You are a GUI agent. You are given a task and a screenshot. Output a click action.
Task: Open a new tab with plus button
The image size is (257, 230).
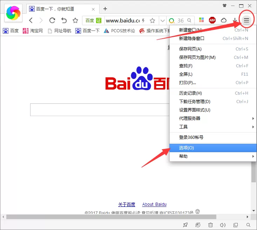click(x=105, y=9)
